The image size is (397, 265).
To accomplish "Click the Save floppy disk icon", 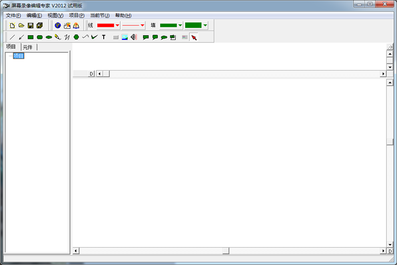I will (x=30, y=25).
